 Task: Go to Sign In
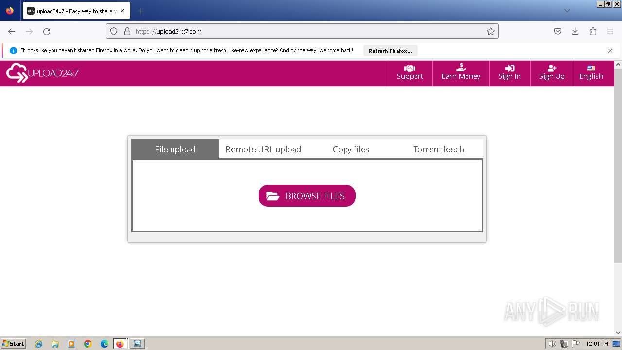[510, 73]
